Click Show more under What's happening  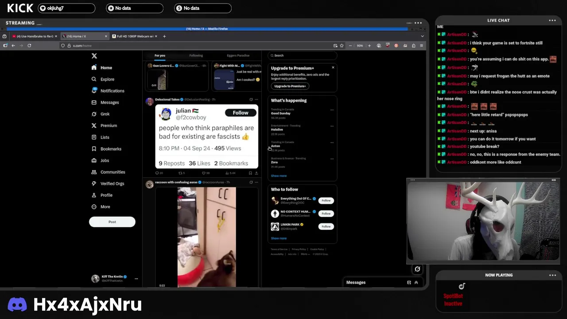pos(279,176)
